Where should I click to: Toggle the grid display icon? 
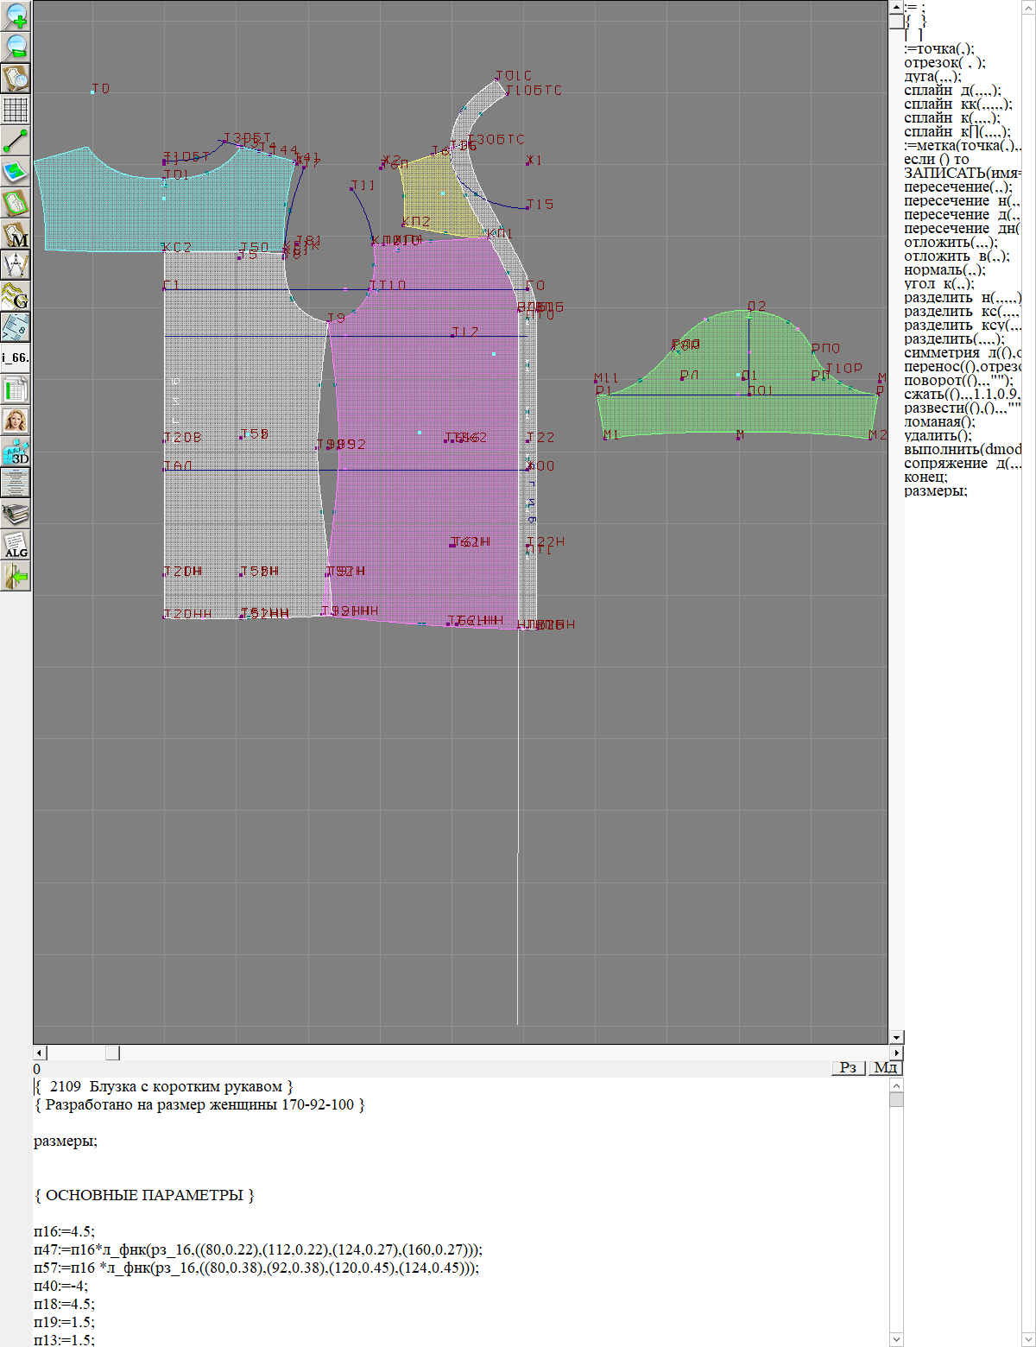pos(16,110)
